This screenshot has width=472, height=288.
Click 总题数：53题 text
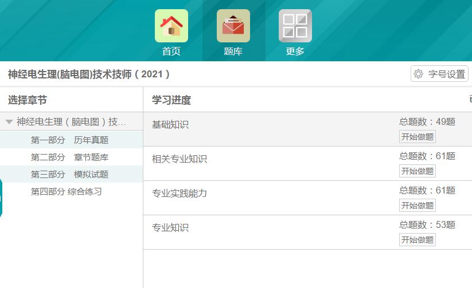tap(427, 224)
